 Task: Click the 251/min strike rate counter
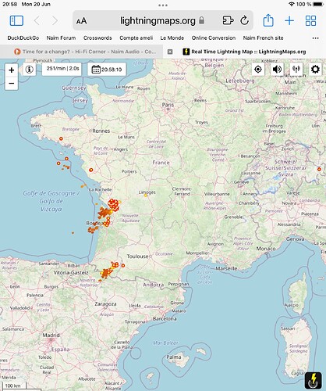[62, 69]
